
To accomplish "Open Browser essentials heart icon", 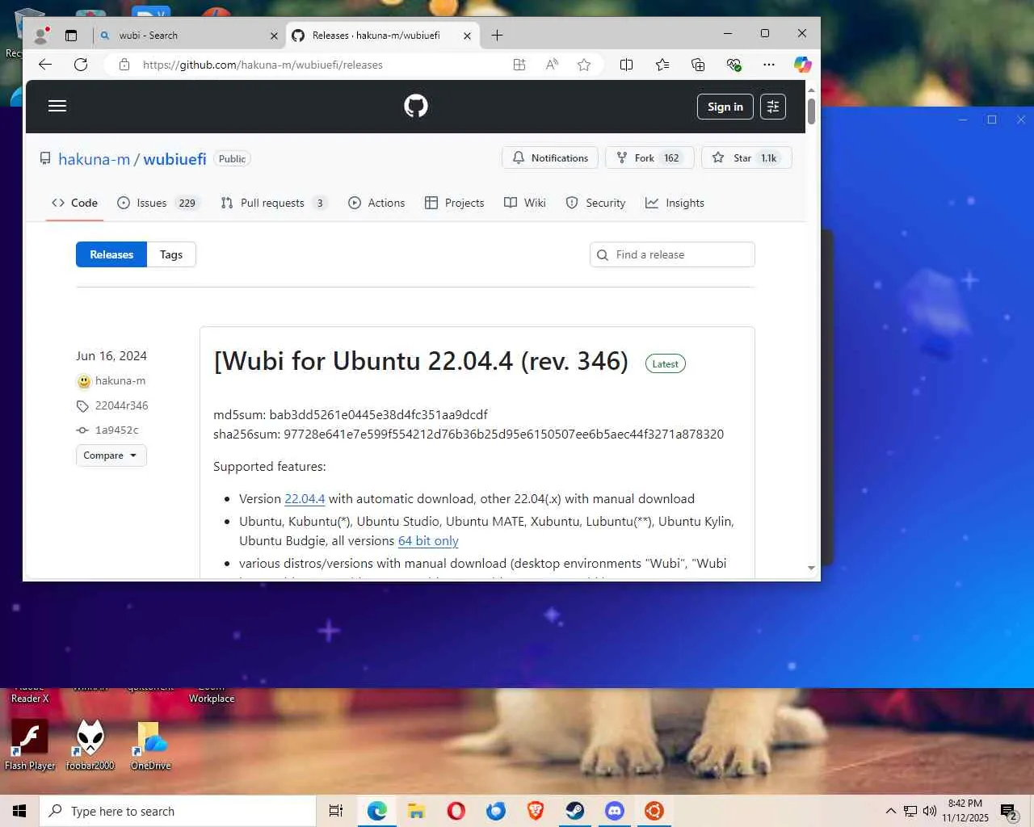I will [x=733, y=65].
